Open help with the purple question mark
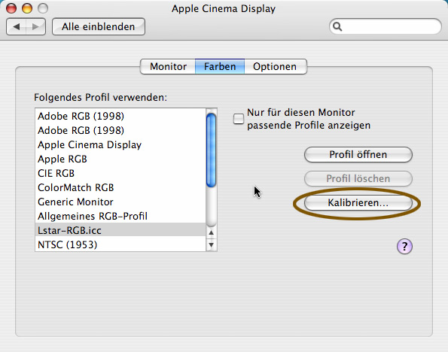Screen dimensions: 448x352 404,246
